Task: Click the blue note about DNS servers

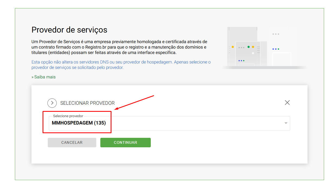Action: 121,65
